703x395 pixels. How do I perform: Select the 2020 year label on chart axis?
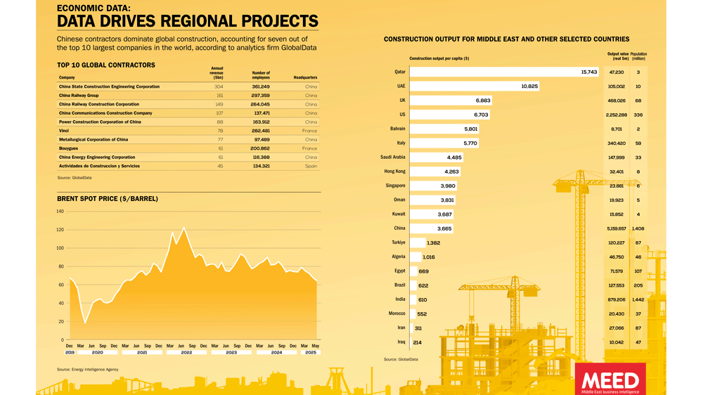(98, 352)
